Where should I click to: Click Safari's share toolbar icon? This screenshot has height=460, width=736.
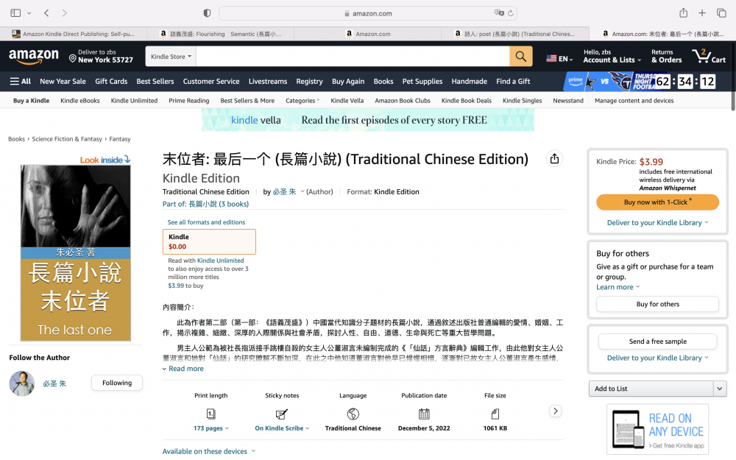pos(684,13)
